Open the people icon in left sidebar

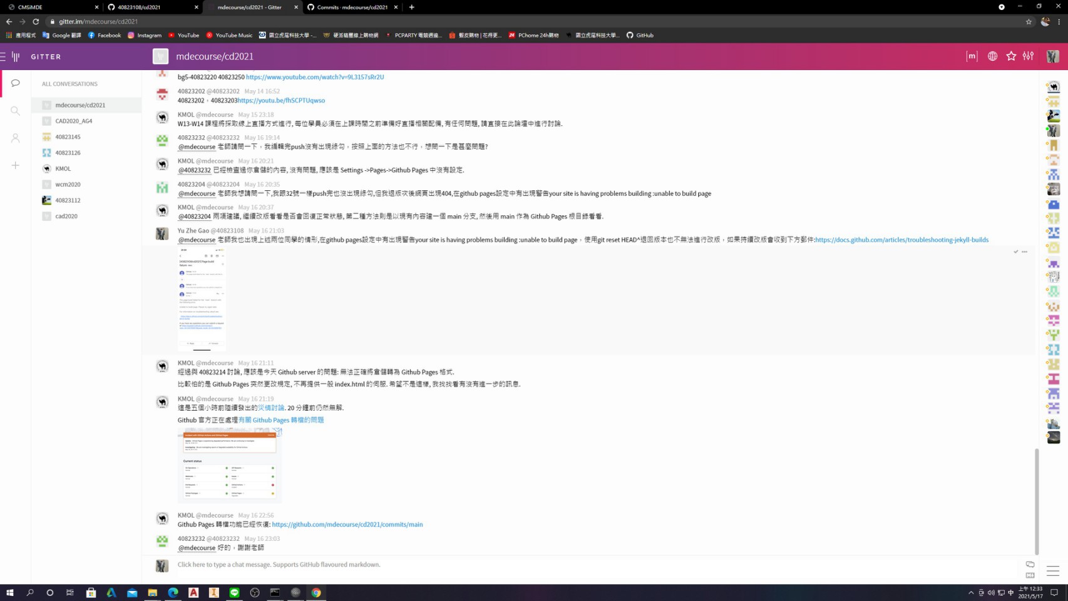(16, 138)
